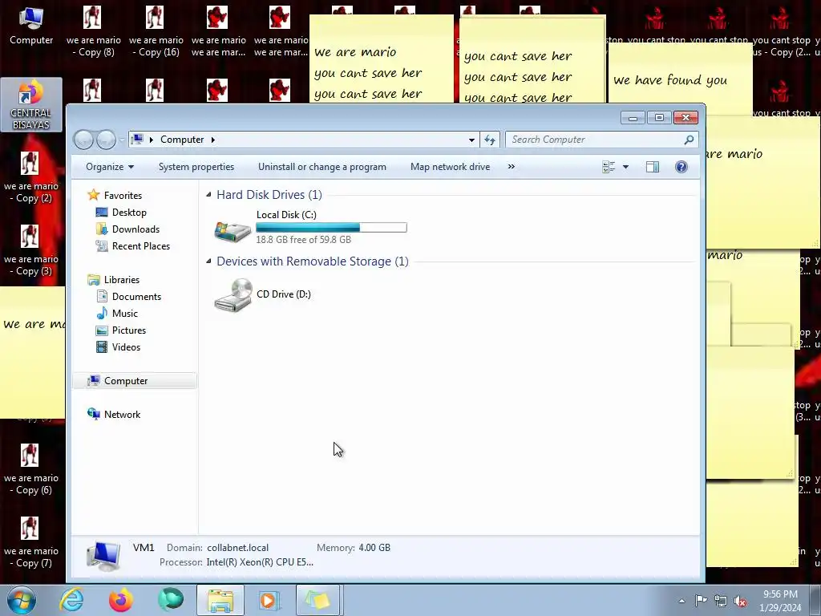
Task: Click the Local Disk C usage bar
Action: pos(331,227)
